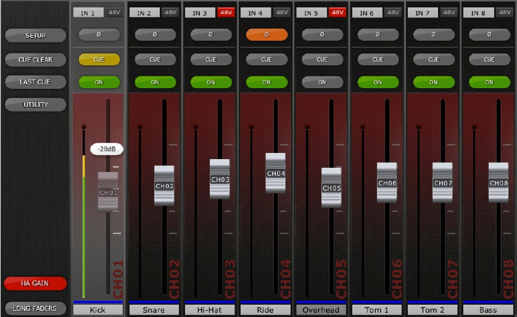This screenshot has width=517, height=317.
Task: Invert phase on Hi-Hat channel
Action: pyautogui.click(x=211, y=35)
